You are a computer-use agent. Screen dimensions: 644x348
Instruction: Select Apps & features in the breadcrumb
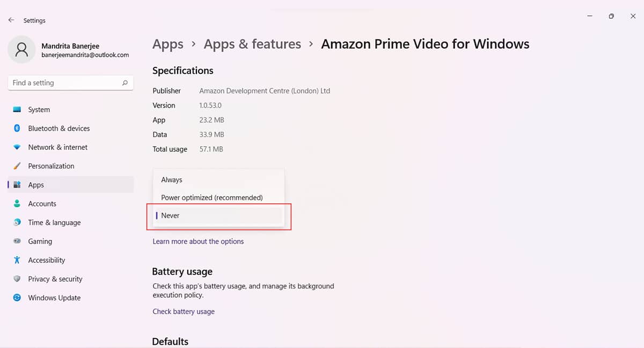point(252,44)
